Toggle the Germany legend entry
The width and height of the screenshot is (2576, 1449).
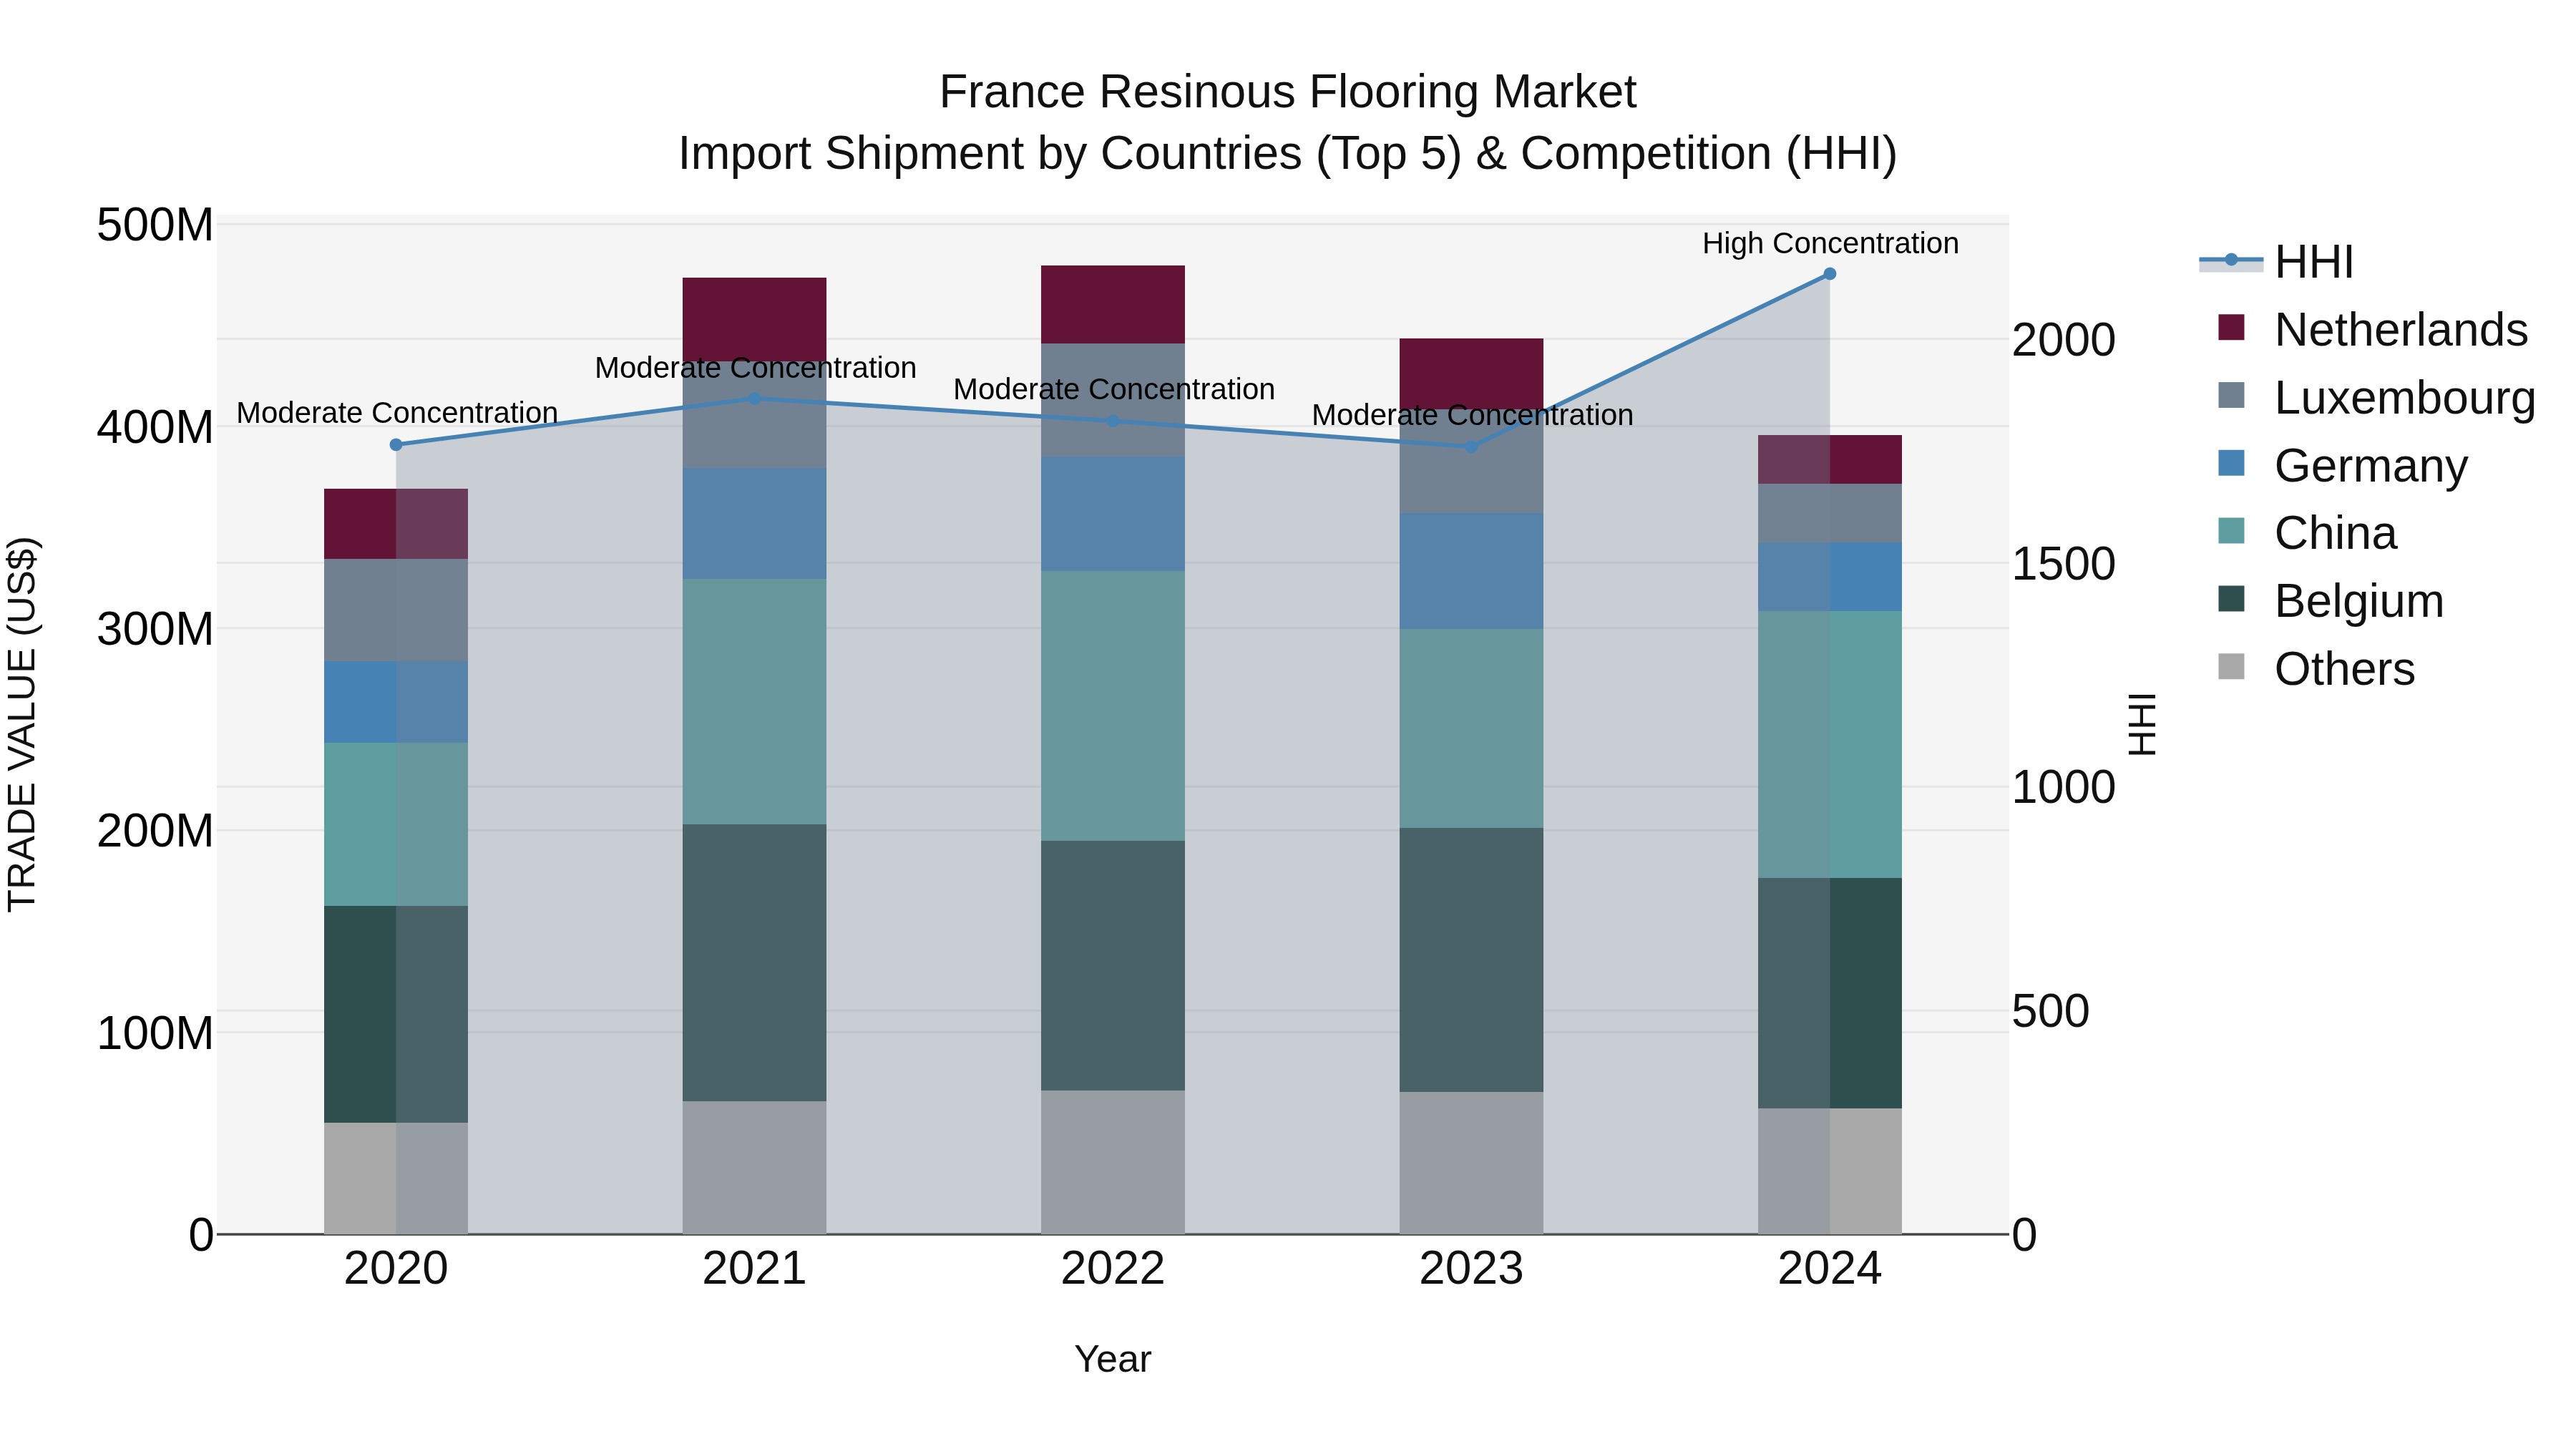click(x=2342, y=465)
